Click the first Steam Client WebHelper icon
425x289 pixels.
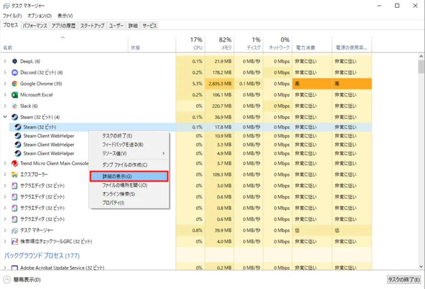18,136
